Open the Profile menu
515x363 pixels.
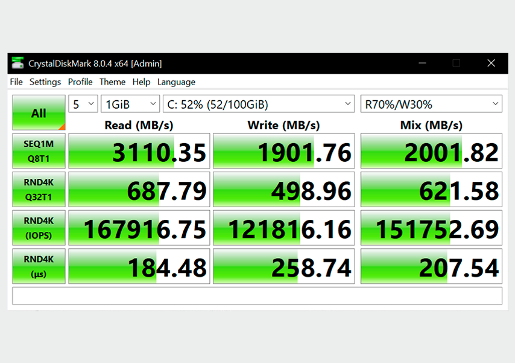[80, 82]
